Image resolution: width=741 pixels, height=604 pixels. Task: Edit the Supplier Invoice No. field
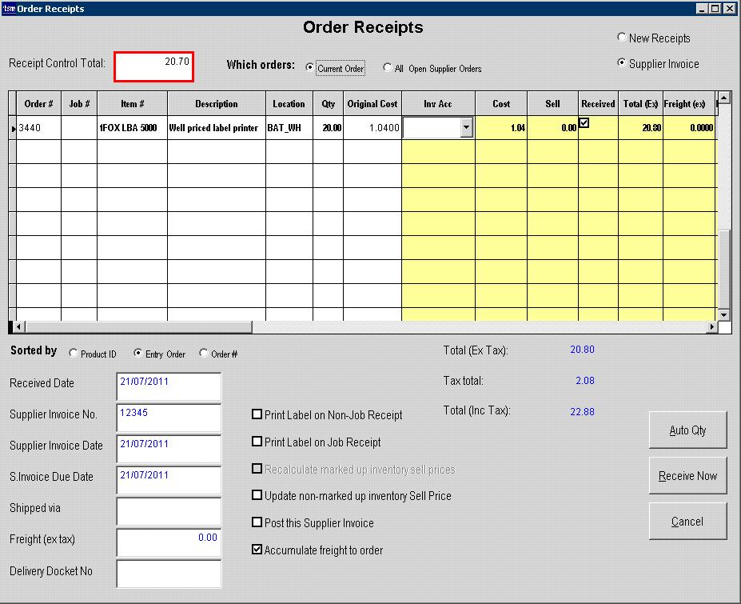click(169, 418)
